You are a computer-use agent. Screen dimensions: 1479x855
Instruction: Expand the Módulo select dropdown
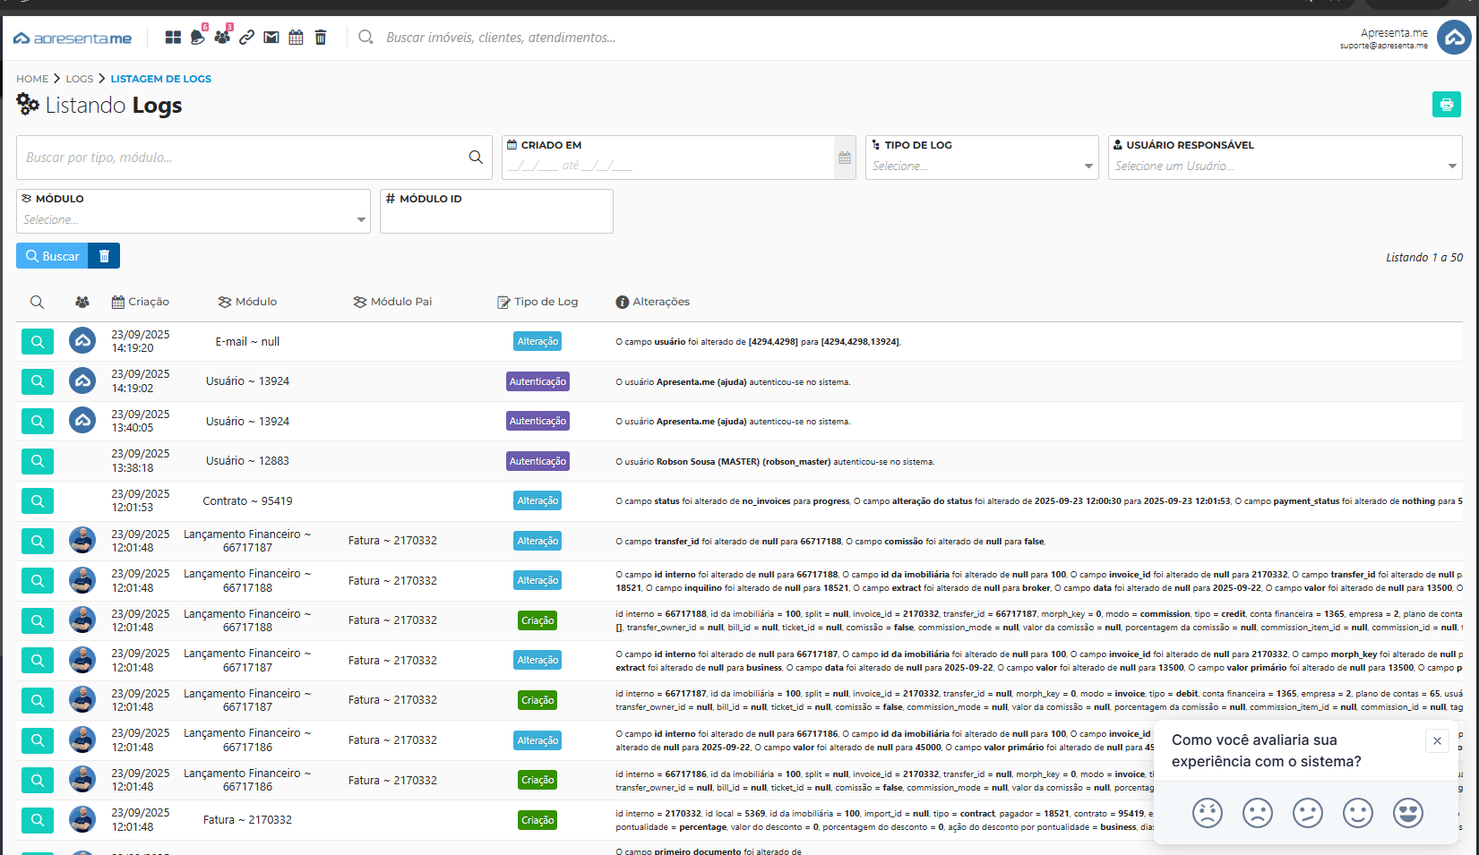tap(193, 220)
